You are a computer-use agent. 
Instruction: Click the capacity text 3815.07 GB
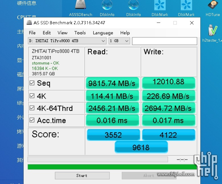[43, 74]
